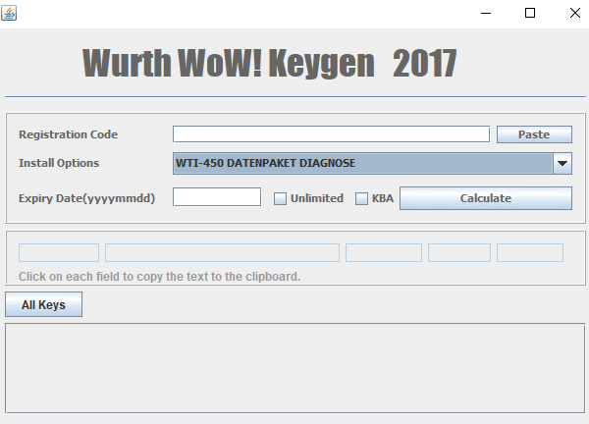
Task: Select the WTI-450 DATENPAKET DIAGNOSE combo box
Action: pyautogui.click(x=372, y=163)
